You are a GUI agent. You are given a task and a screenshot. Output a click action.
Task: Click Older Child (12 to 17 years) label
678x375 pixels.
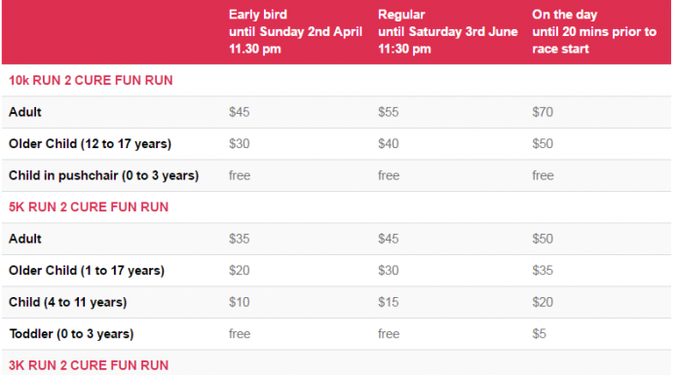pos(90,144)
